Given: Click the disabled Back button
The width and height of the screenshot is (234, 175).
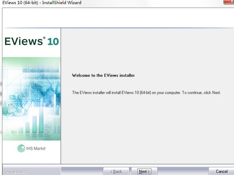Looking at the screenshot, I should coord(116,171).
